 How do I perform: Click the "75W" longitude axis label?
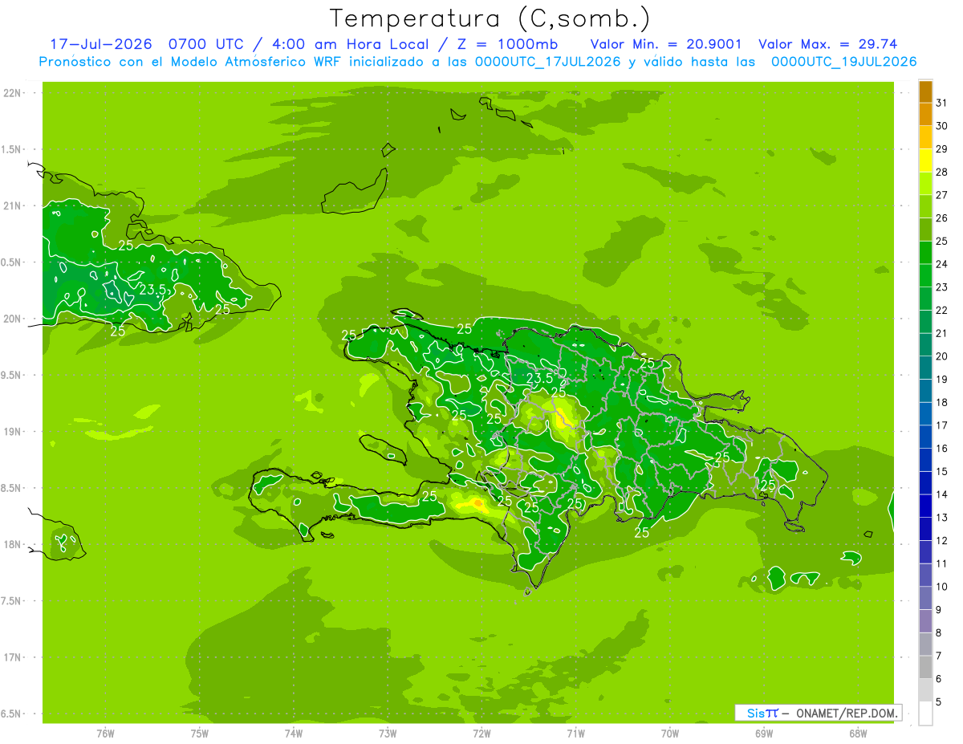(200, 734)
